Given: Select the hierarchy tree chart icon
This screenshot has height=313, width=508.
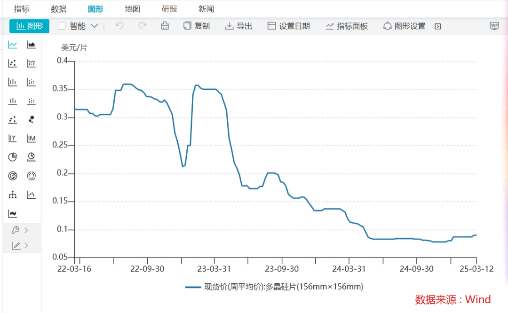Looking at the screenshot, I should click(13, 195).
